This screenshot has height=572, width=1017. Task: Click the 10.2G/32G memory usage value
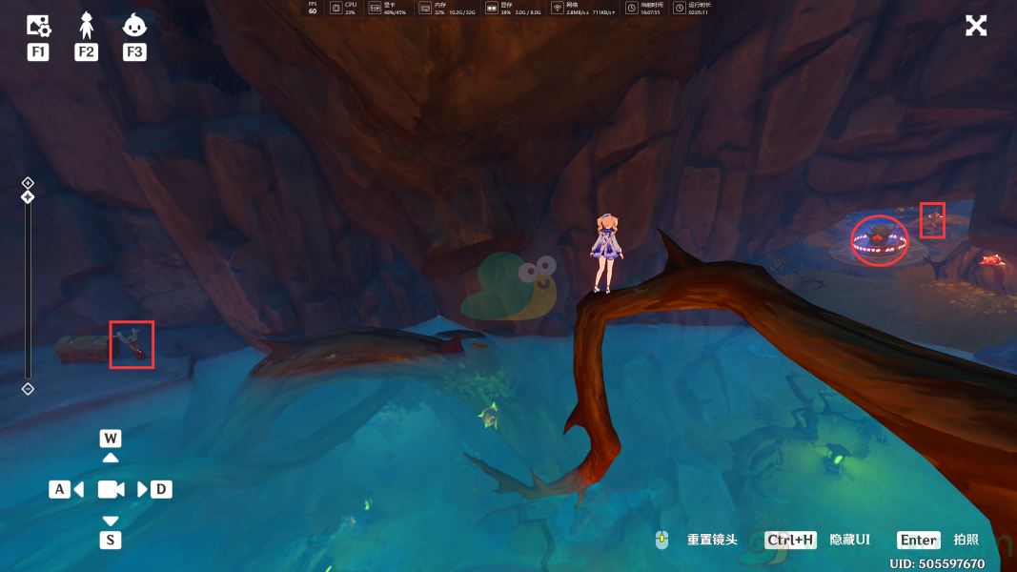[x=462, y=12]
